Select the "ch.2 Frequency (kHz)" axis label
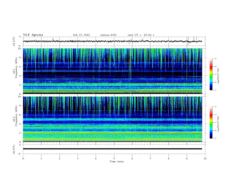Image resolution: width=231 pixels, height=178 pixels. point(15,115)
